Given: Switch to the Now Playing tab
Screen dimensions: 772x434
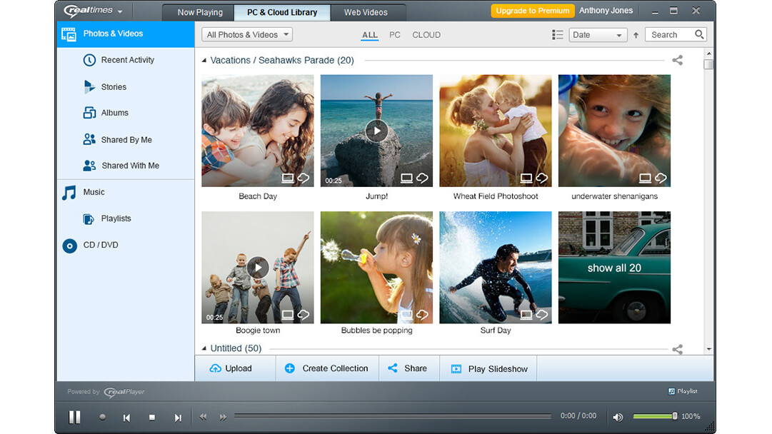Looking at the screenshot, I should click(x=200, y=12).
